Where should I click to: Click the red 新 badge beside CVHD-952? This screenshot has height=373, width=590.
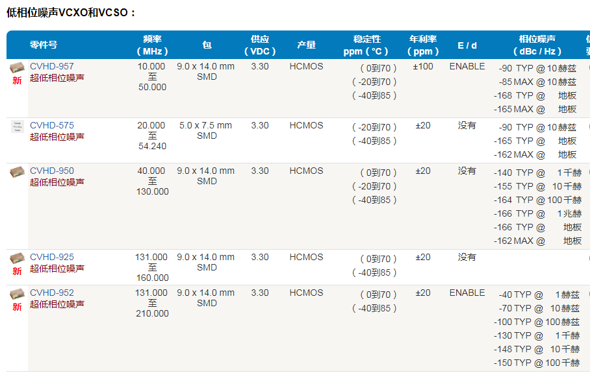pyautogui.click(x=17, y=307)
